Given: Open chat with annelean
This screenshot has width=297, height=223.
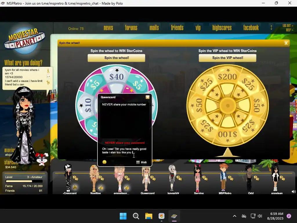Looking at the screenshot, I should coord(282,178).
